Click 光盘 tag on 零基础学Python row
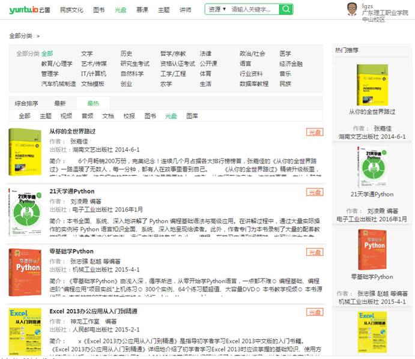 [315, 252]
